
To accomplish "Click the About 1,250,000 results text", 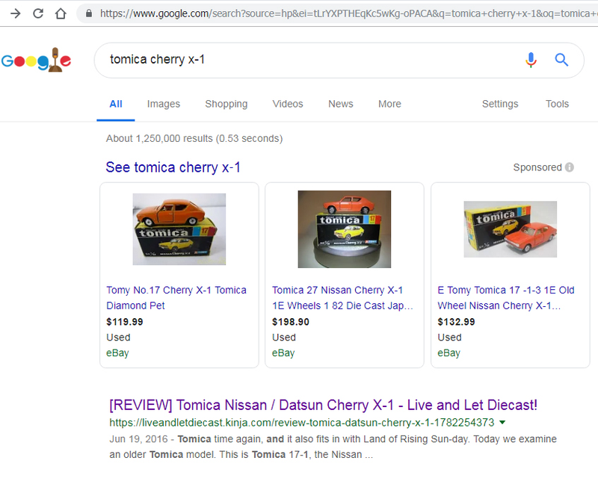I will (x=194, y=138).
